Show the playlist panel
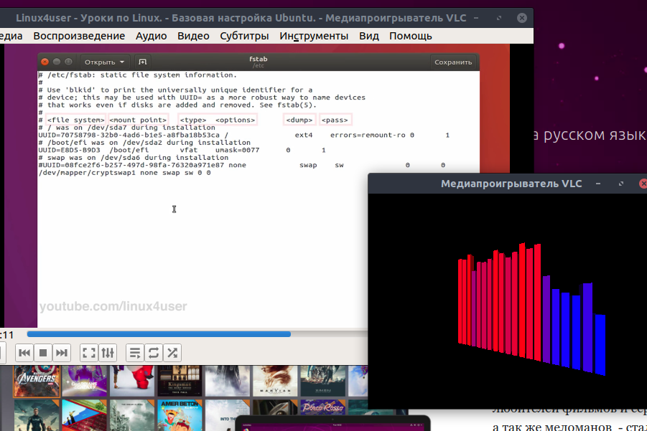Screen dimensions: 647x431 click(x=134, y=352)
